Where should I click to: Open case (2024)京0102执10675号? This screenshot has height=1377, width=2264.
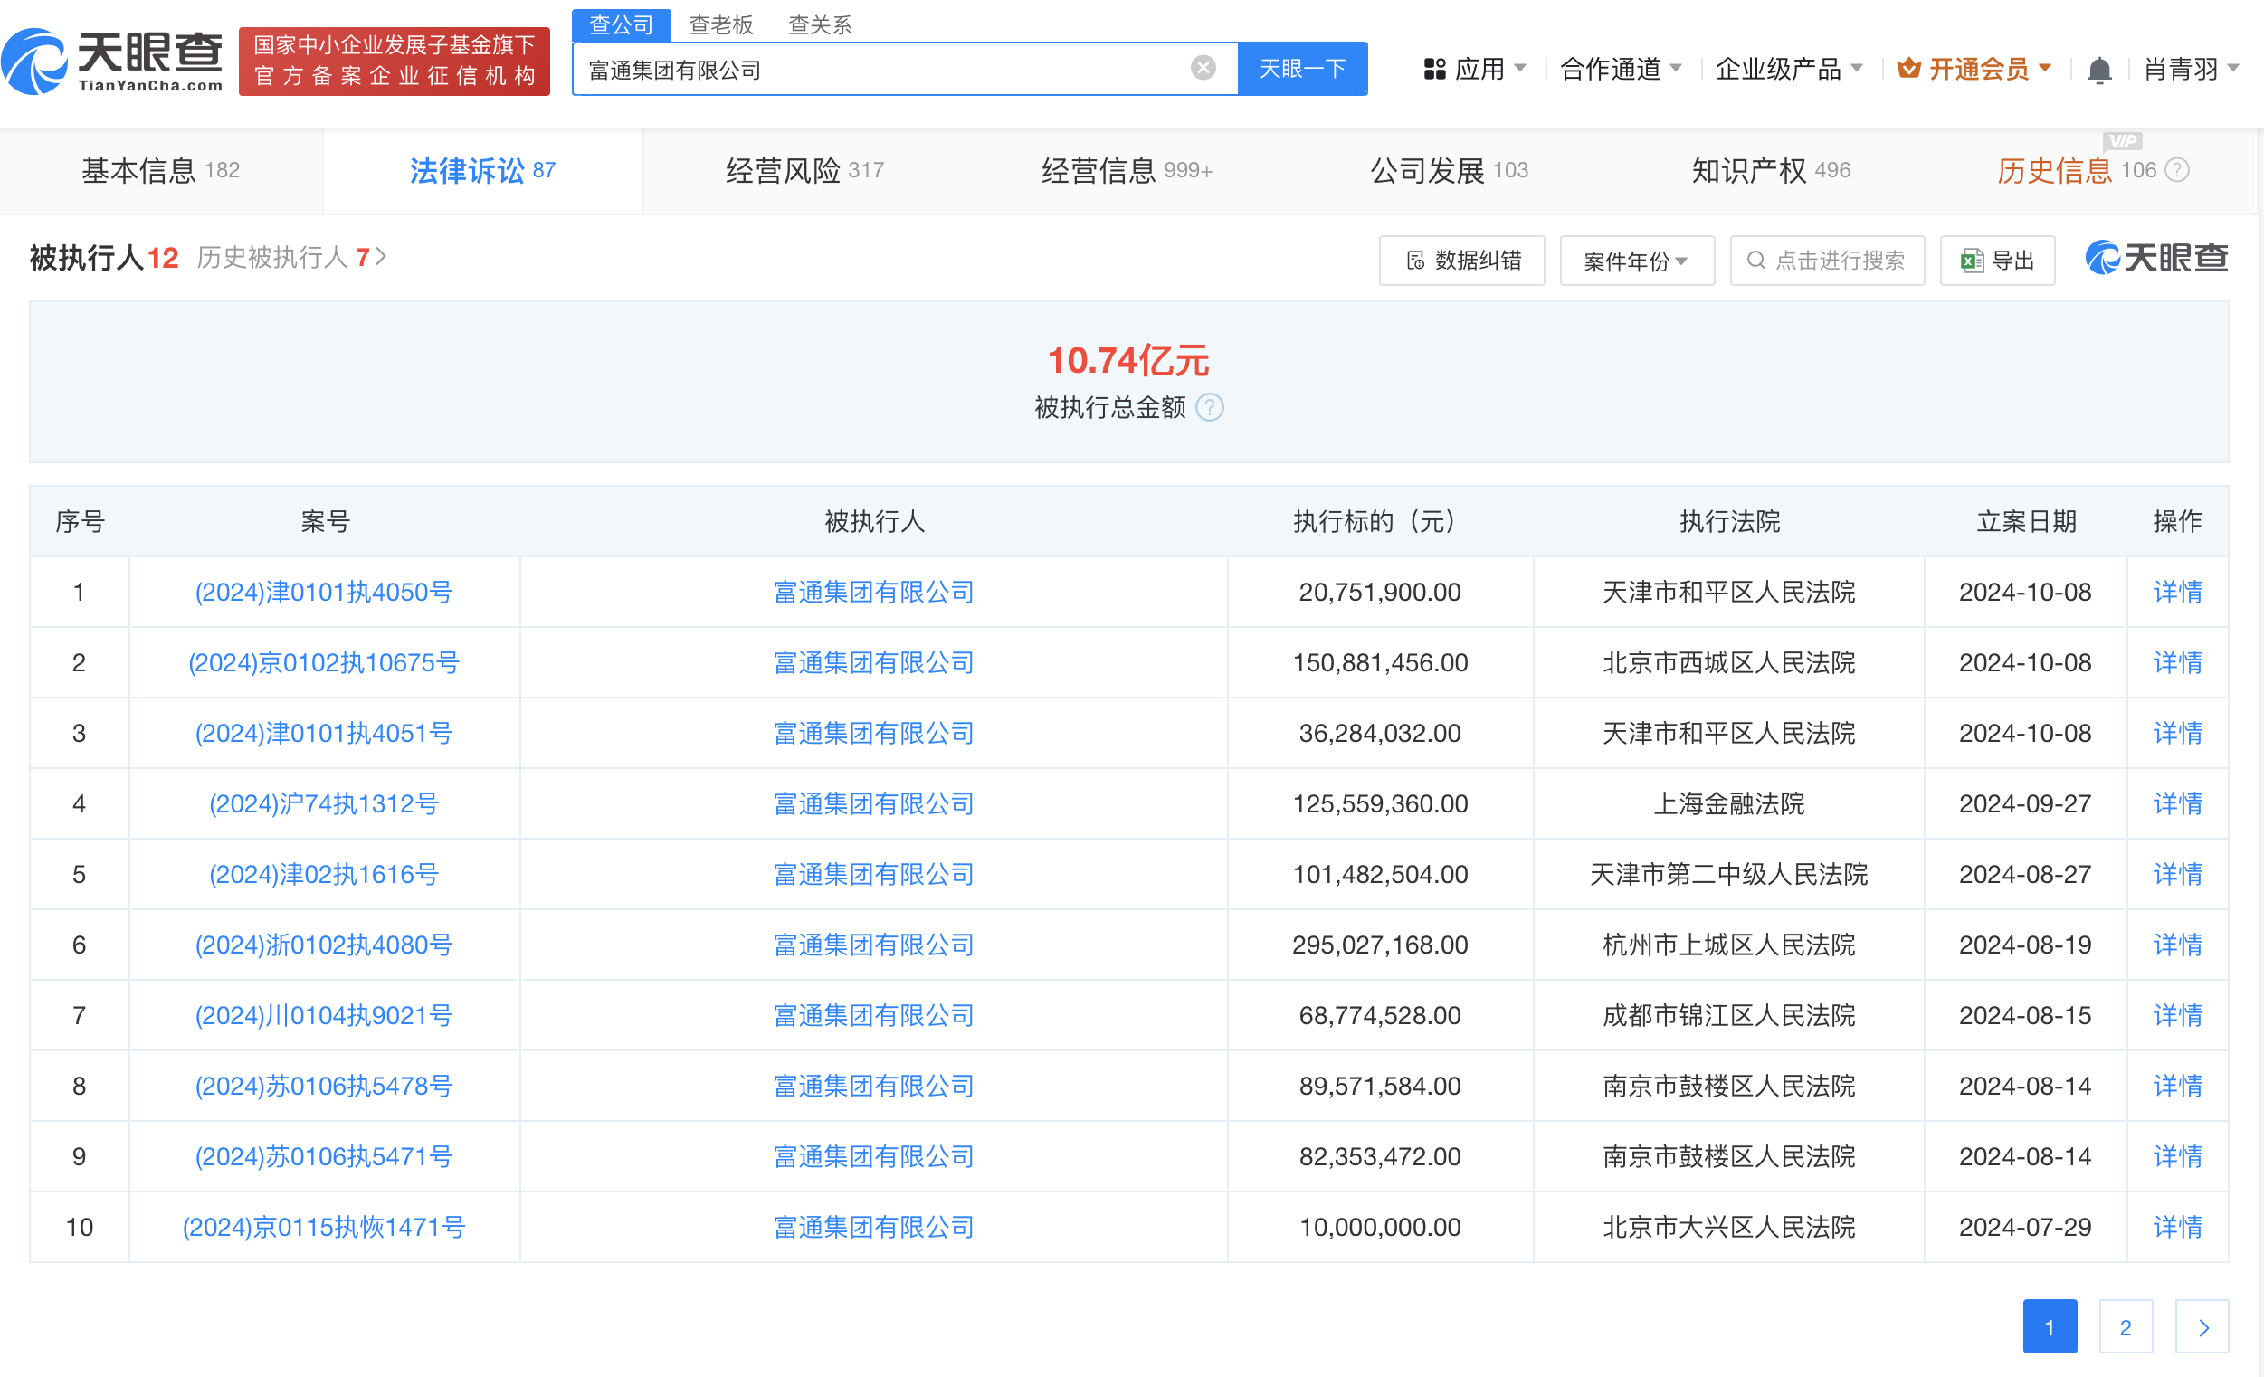click(323, 662)
